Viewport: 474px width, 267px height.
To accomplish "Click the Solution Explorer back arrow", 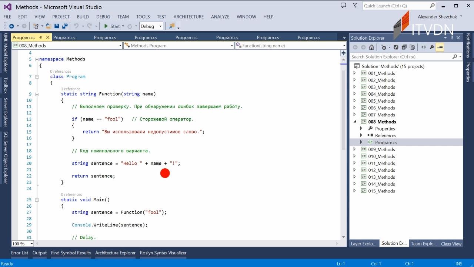I will click(x=355, y=47).
